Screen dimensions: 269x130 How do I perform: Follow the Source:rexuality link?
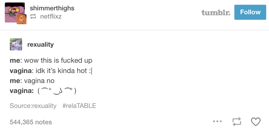pos(33,106)
